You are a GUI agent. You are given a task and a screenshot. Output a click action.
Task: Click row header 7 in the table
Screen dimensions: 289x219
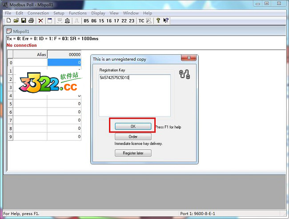tap(11, 120)
